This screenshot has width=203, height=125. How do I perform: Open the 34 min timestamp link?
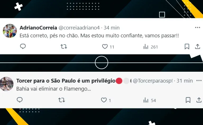pos(112,28)
